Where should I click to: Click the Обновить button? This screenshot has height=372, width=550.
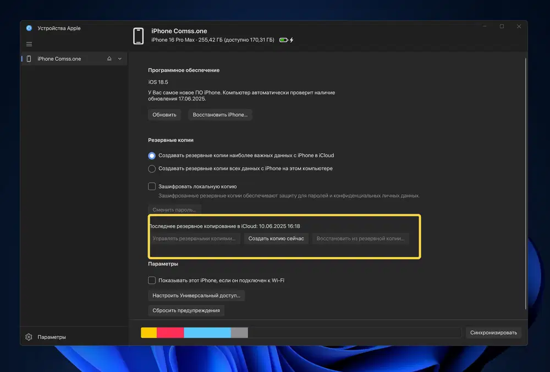[x=164, y=115]
